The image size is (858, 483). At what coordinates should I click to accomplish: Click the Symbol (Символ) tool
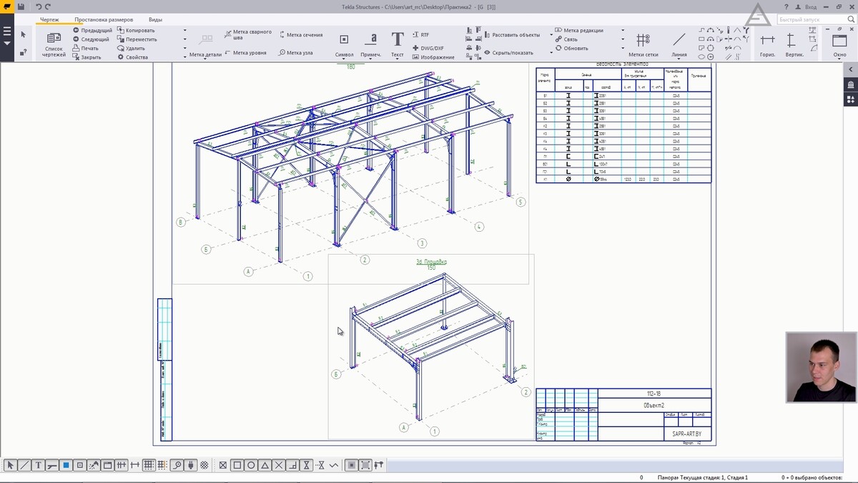point(344,43)
